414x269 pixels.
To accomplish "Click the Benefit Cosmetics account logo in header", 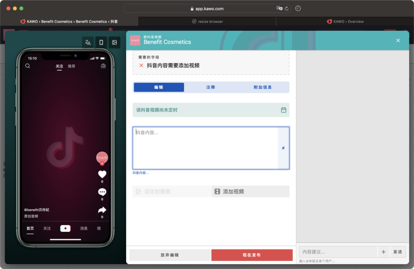I will [135, 40].
